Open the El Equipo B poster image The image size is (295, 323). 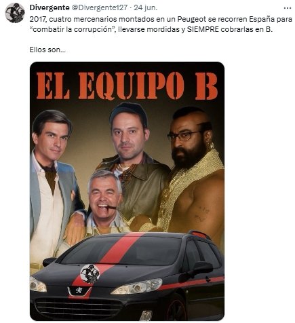tap(127, 191)
